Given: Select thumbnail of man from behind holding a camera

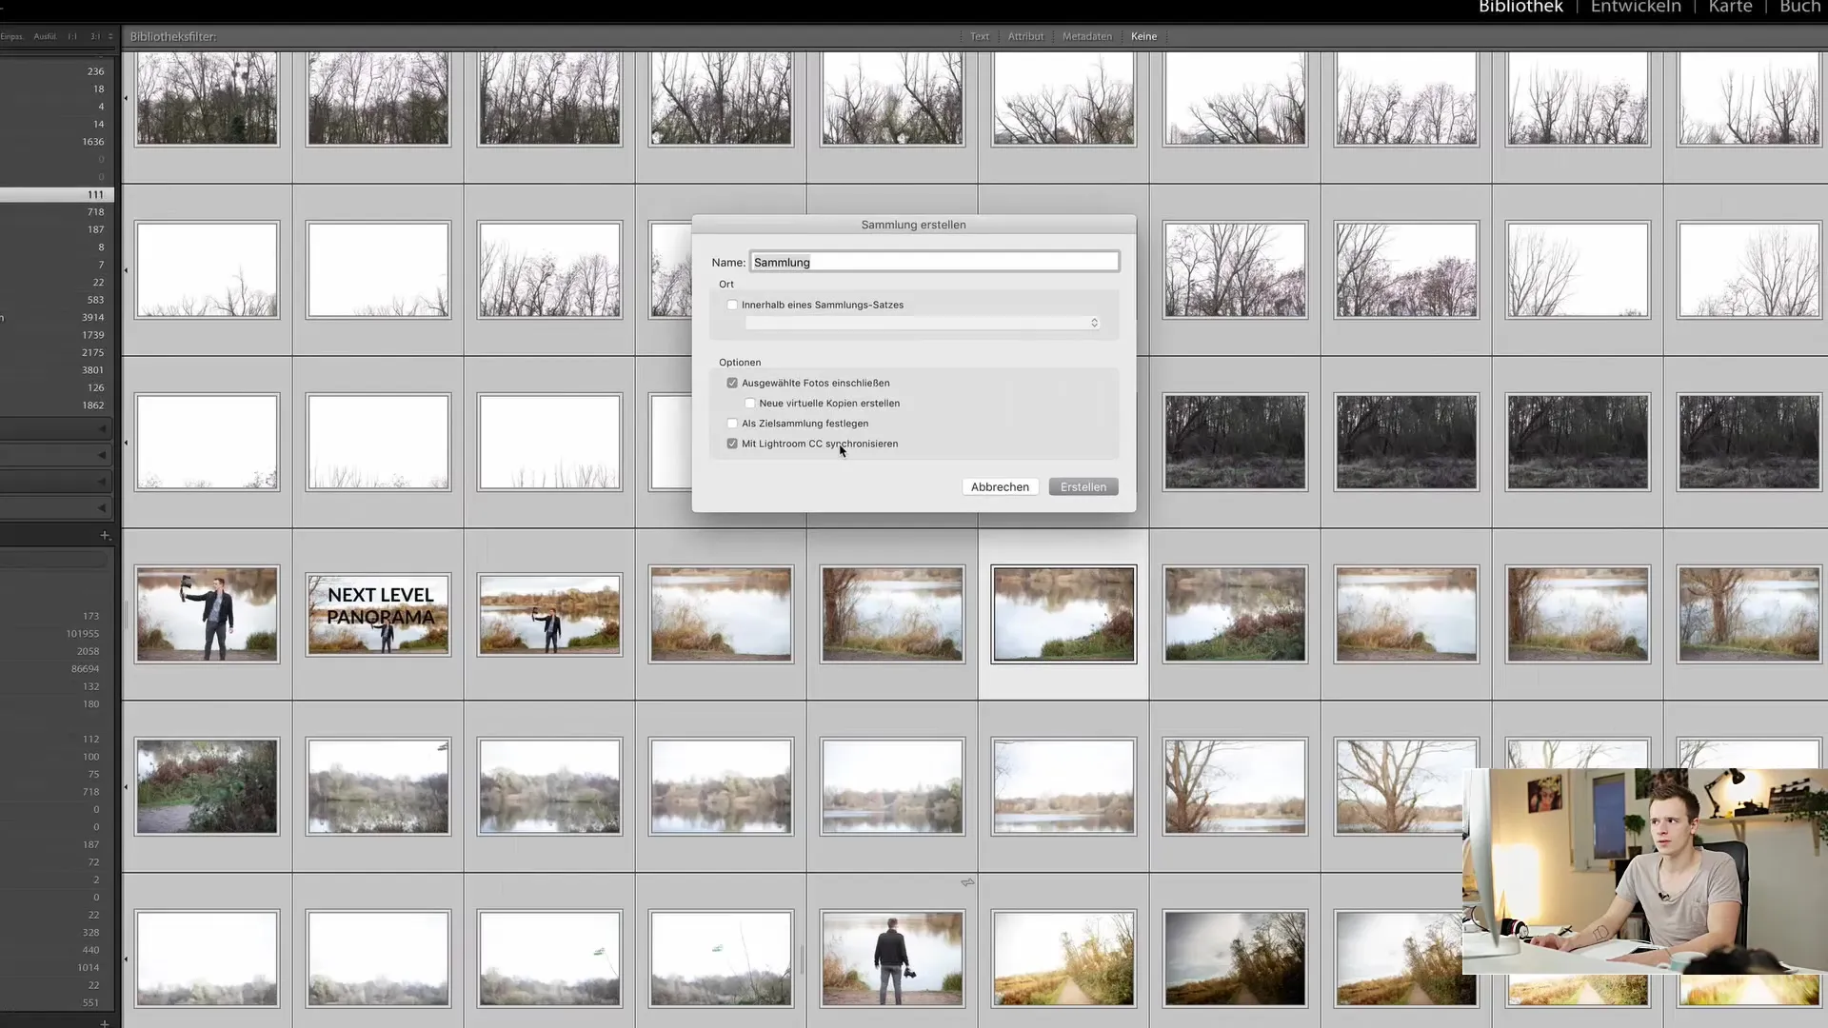Looking at the screenshot, I should click(892, 959).
